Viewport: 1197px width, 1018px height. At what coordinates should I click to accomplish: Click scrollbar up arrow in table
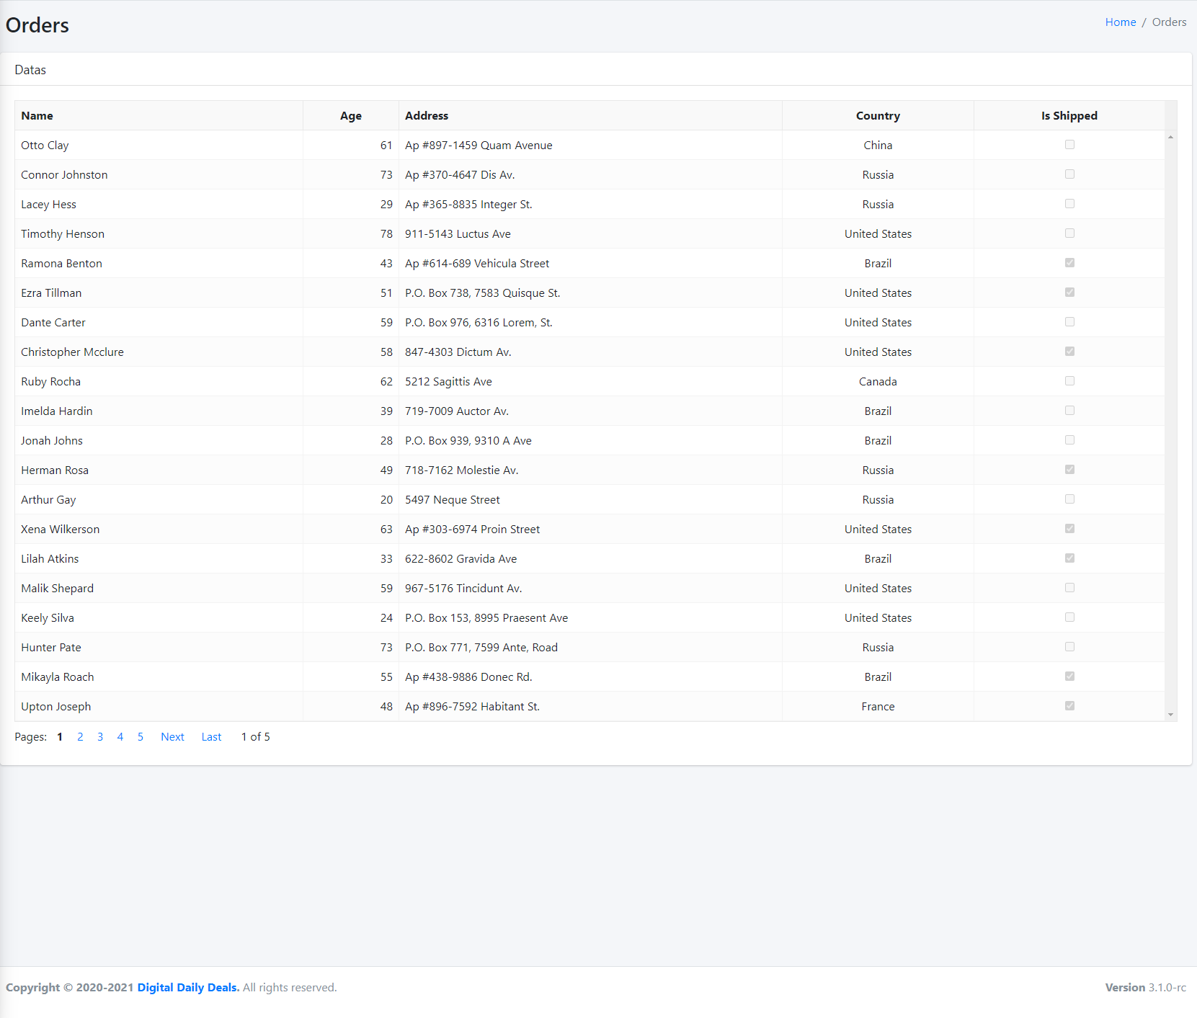tap(1170, 137)
